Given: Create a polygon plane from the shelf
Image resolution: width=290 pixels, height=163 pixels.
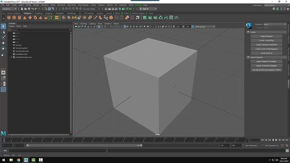Looking at the screenshot, I should [x=30, y=18].
